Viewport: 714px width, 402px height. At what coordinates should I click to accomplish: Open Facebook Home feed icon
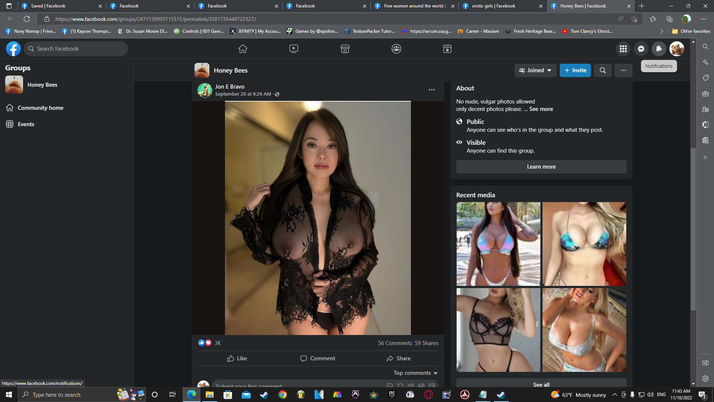coord(242,49)
